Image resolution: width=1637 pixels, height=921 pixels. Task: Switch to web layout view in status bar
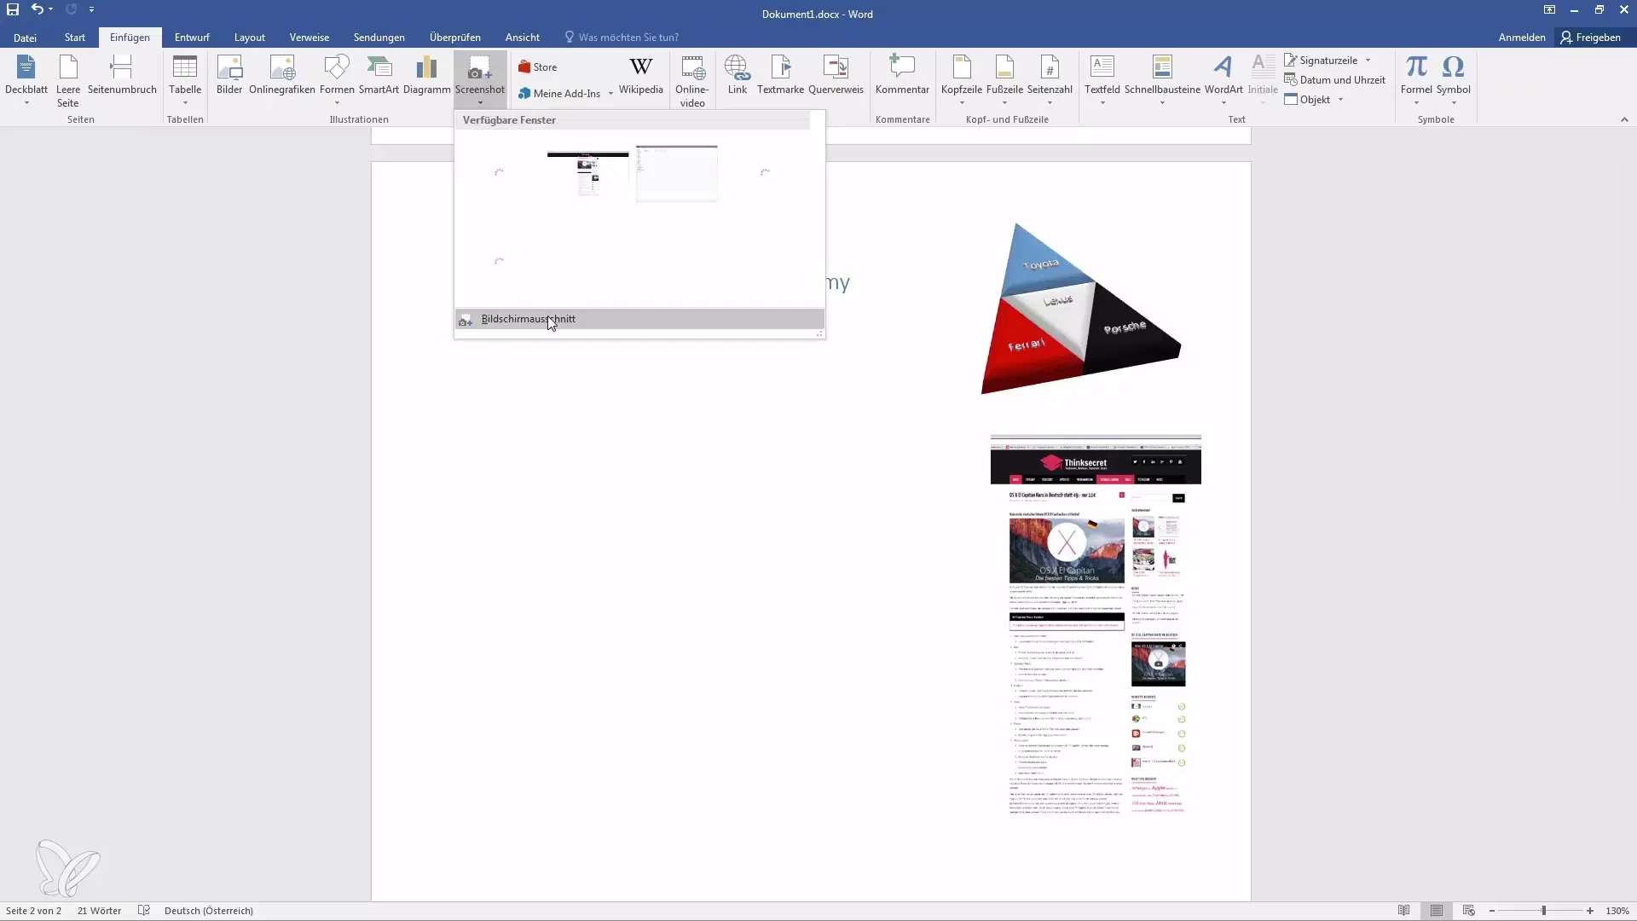tap(1468, 911)
